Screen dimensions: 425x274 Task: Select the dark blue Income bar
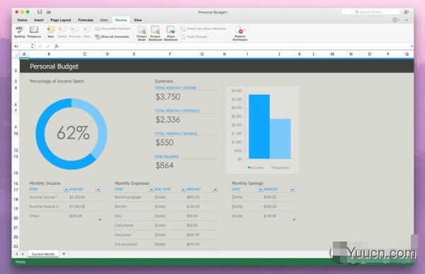(259, 126)
